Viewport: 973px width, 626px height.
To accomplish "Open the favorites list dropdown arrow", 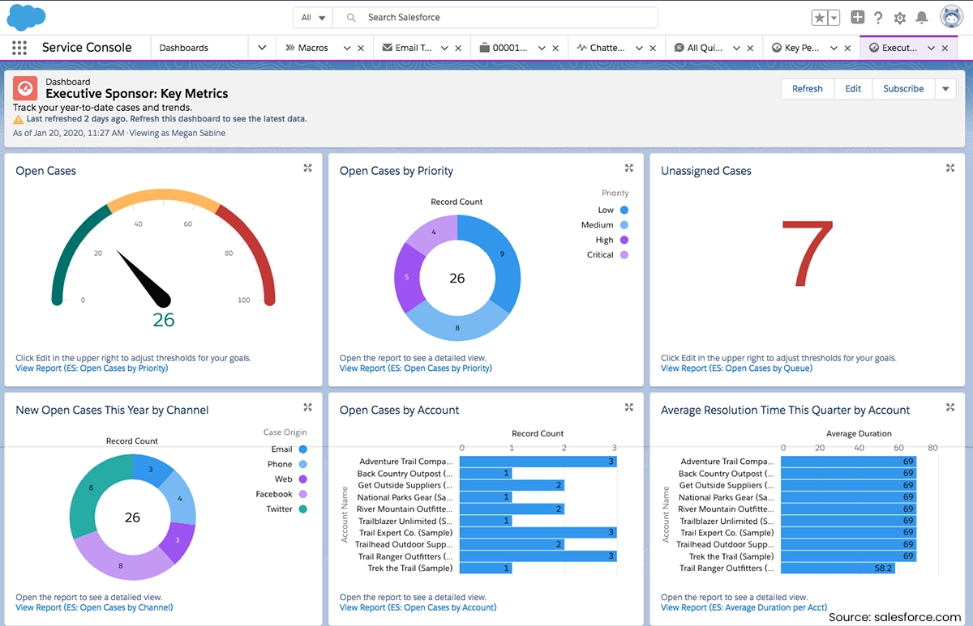I will pyautogui.click(x=834, y=18).
